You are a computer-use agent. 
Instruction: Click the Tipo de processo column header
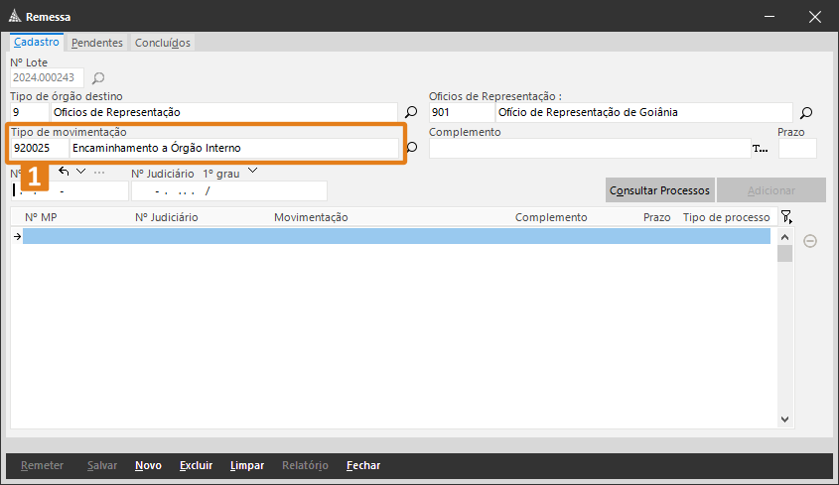(726, 217)
